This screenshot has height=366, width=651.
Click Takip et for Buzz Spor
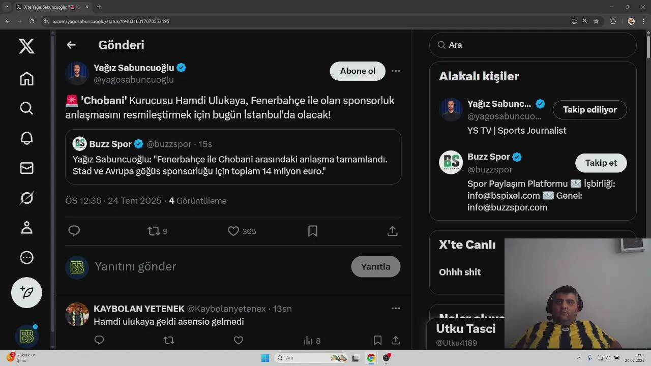click(x=601, y=163)
